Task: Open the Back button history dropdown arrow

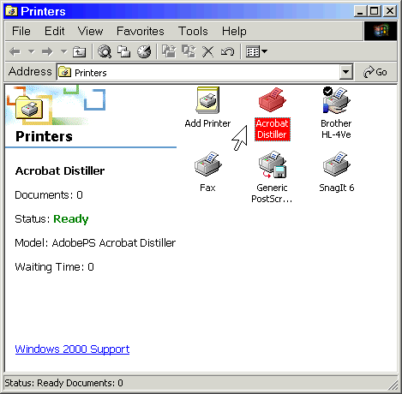Action: tap(31, 51)
